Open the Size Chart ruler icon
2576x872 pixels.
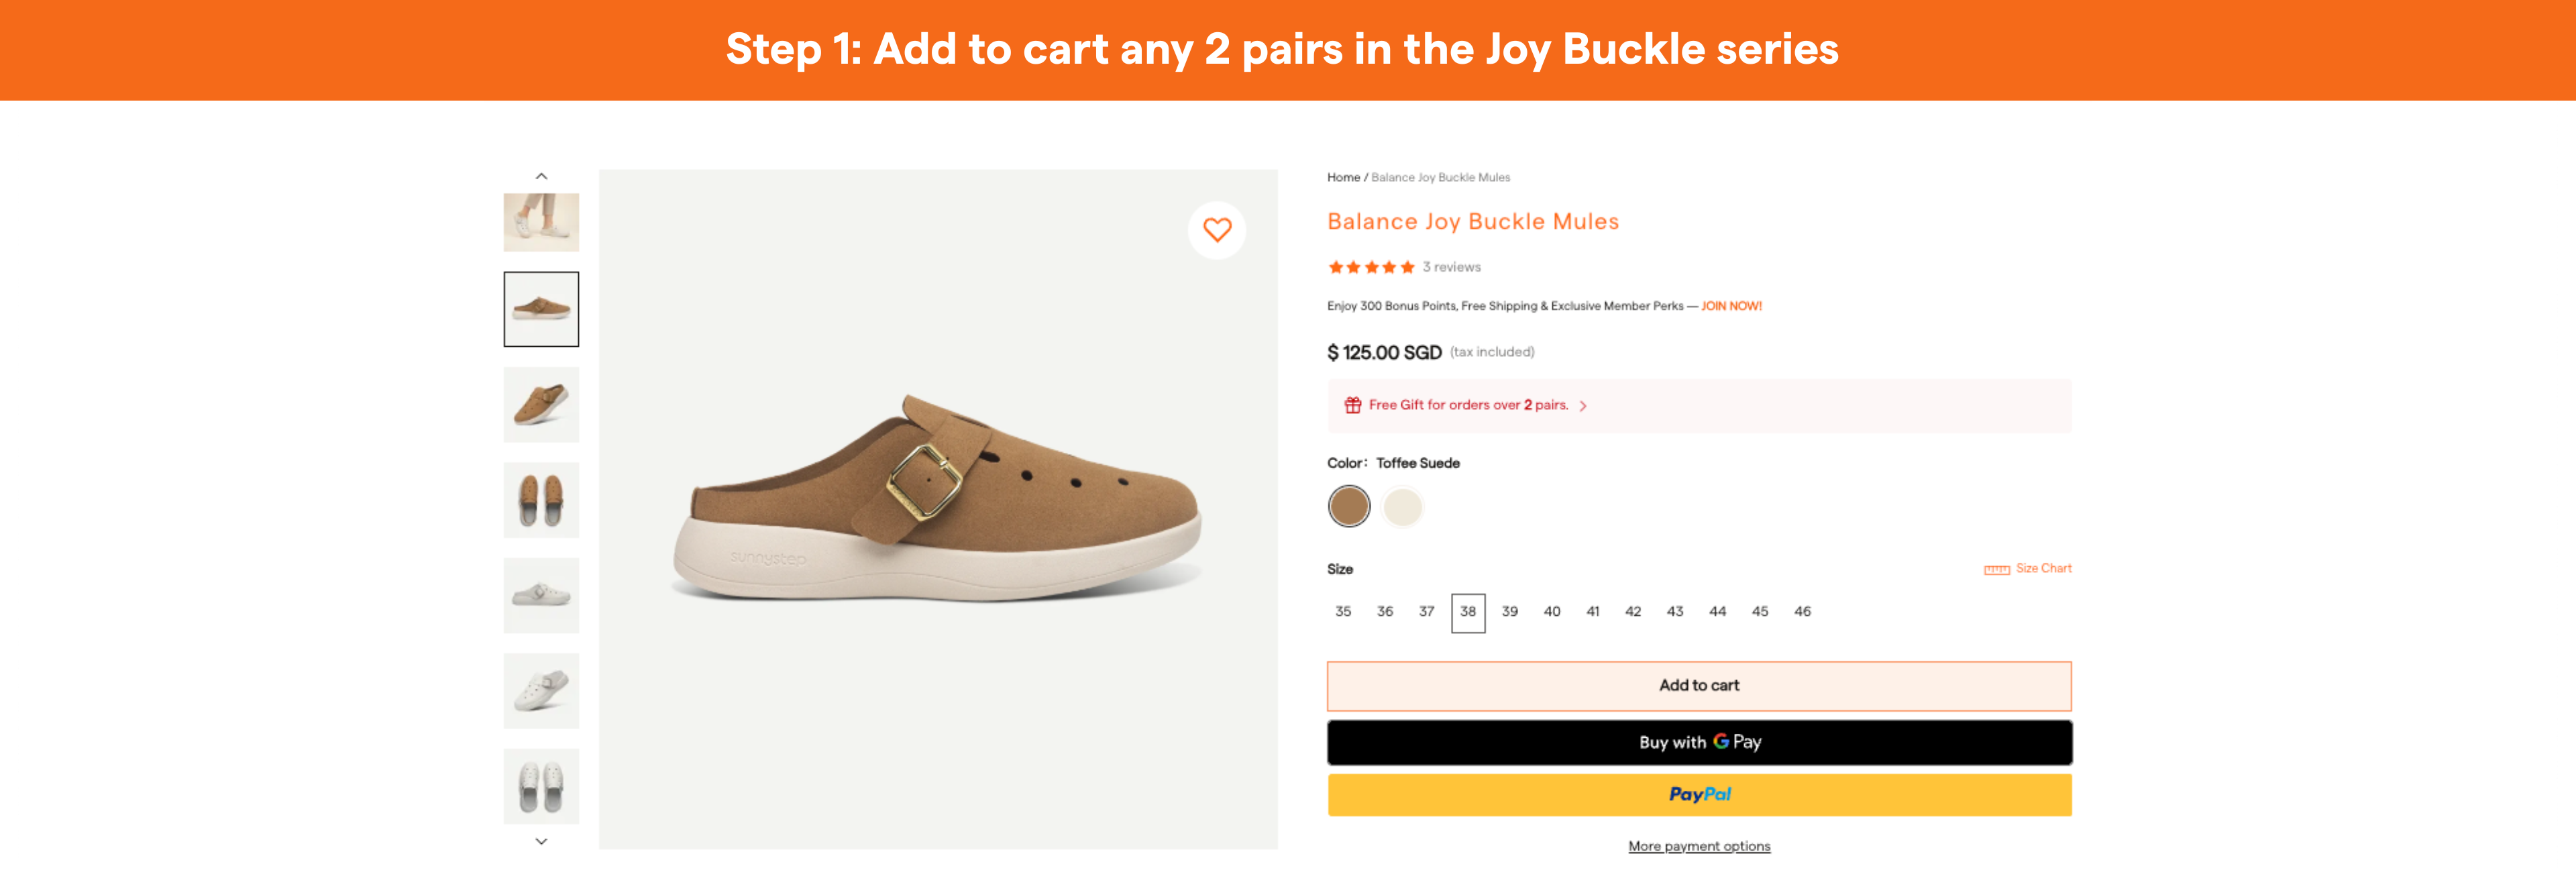[1996, 569]
